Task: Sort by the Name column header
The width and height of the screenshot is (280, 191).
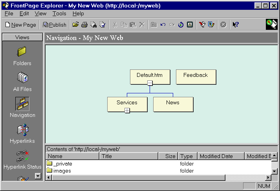Action: pos(73,156)
